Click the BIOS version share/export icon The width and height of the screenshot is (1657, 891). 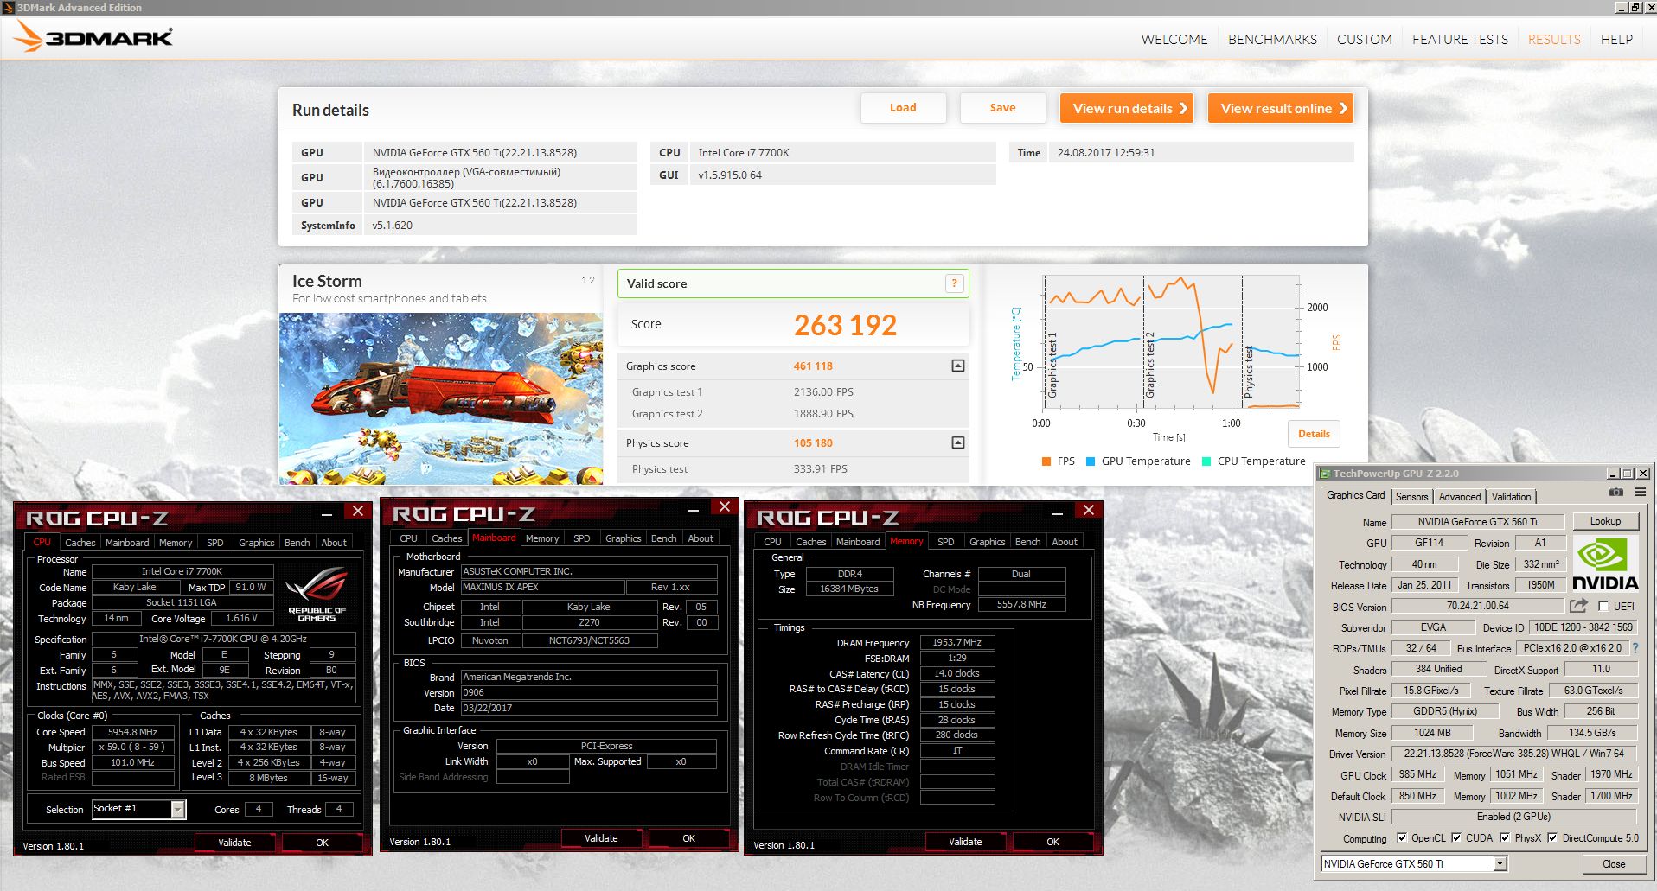pyautogui.click(x=1579, y=606)
